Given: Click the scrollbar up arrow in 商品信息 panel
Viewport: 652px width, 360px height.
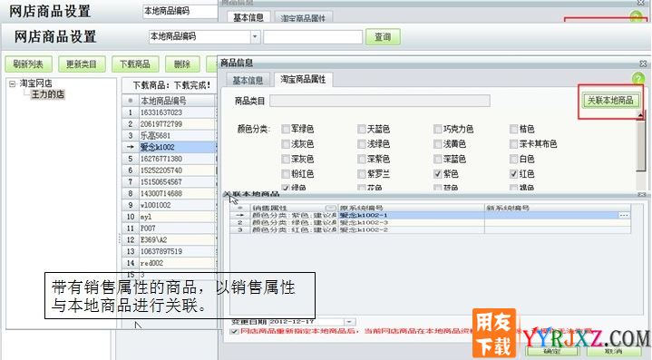Looking at the screenshot, I should point(640,115).
